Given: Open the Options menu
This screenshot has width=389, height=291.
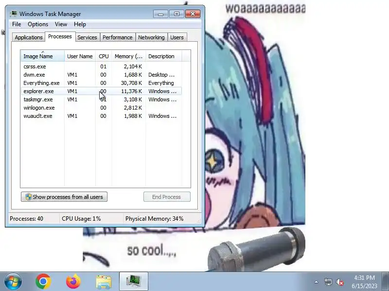Looking at the screenshot, I should [x=38, y=24].
